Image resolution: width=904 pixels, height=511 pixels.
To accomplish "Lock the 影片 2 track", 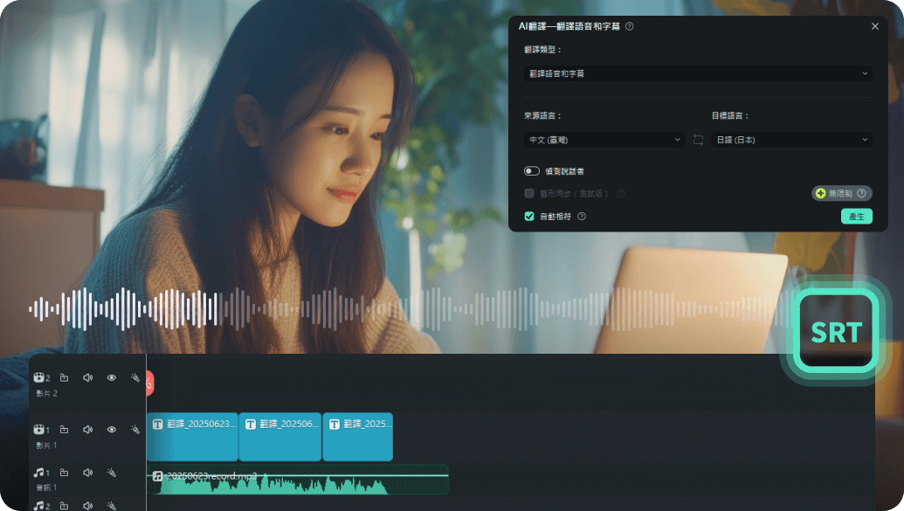I will 64,377.
